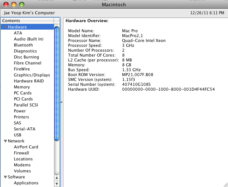The height and width of the screenshot is (187, 228).
Task: Click the red close window button
Action: (6, 5)
